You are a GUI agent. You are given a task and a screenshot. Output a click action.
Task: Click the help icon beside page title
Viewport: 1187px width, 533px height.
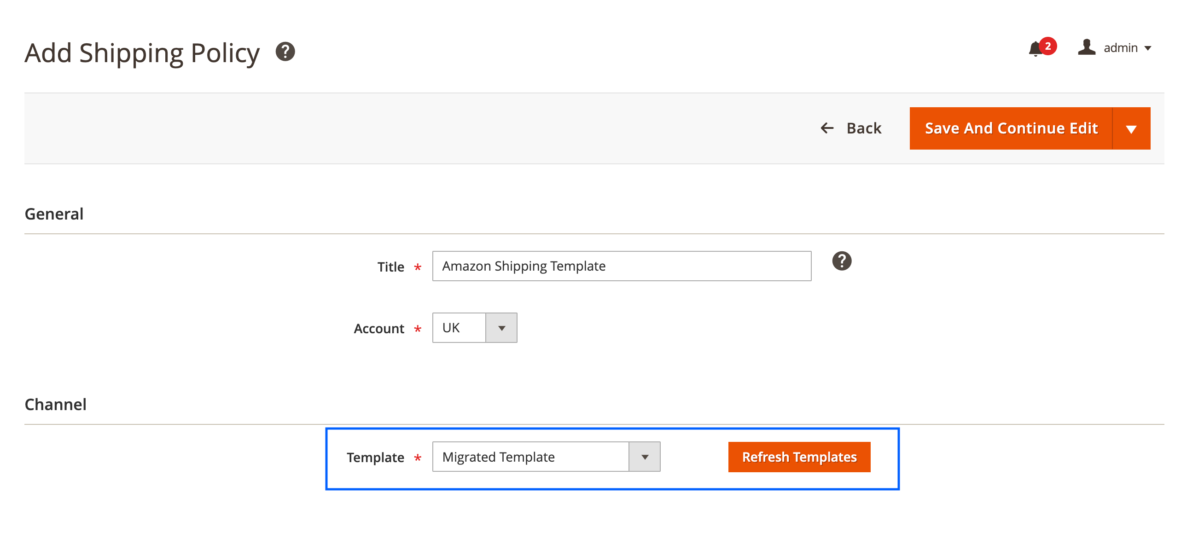point(285,52)
